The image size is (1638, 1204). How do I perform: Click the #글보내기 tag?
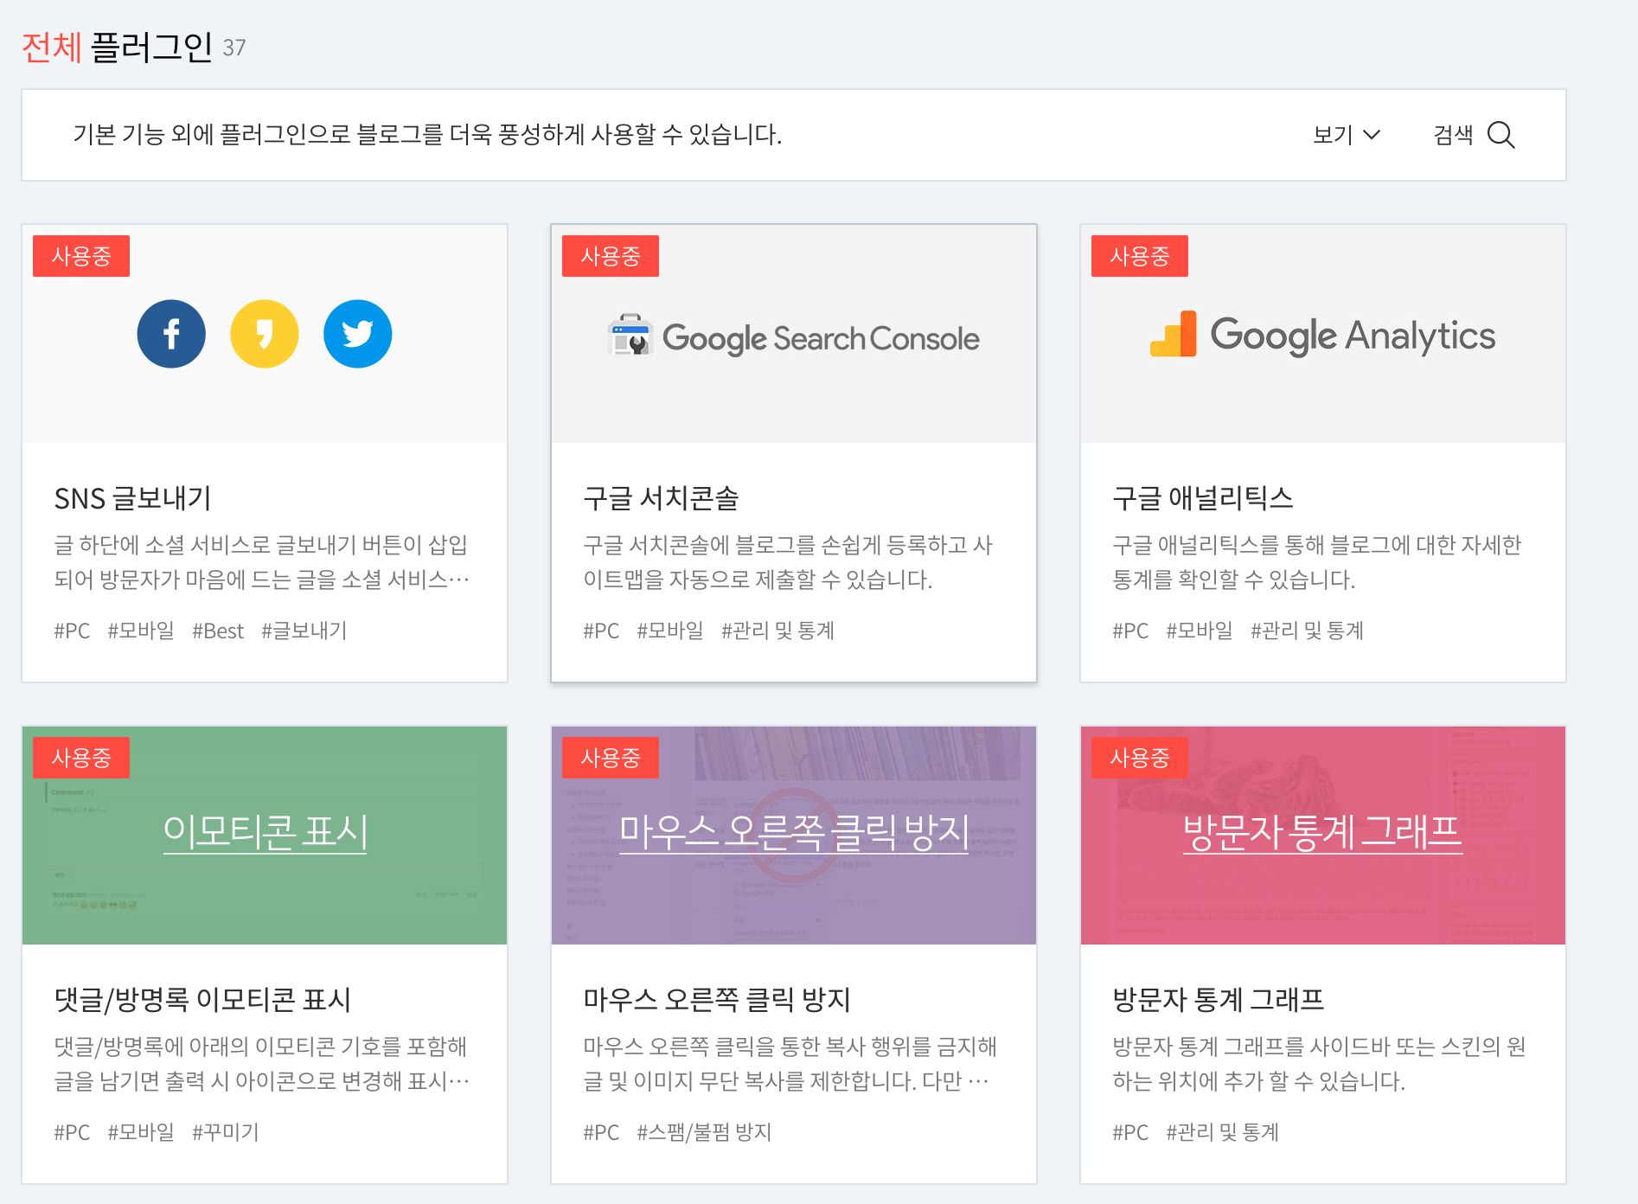[304, 631]
